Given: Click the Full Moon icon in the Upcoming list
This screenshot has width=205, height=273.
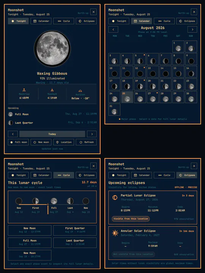Looking at the screenshot, I should [x=11, y=114].
